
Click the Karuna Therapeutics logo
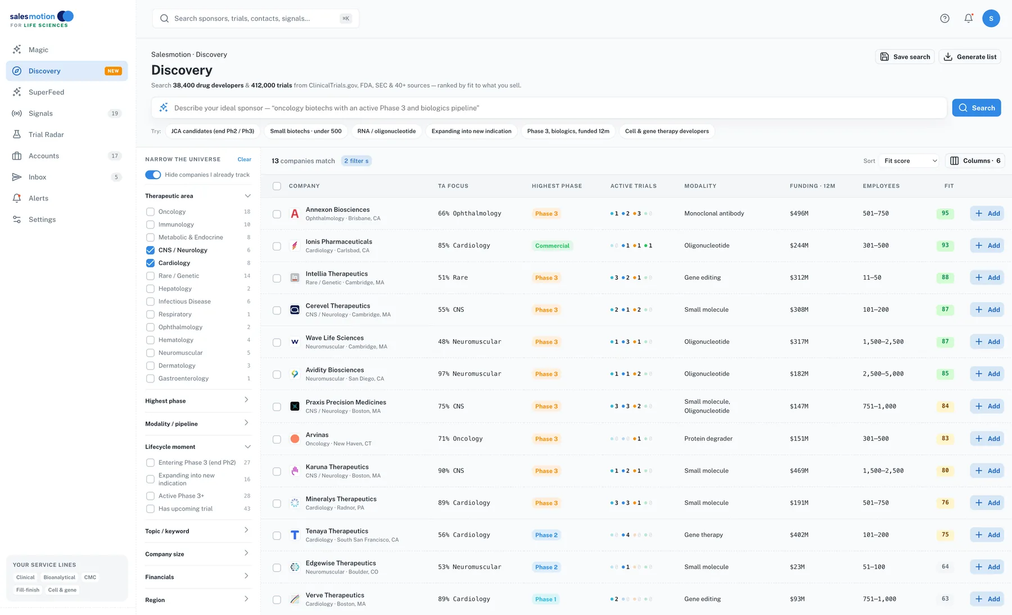point(295,471)
